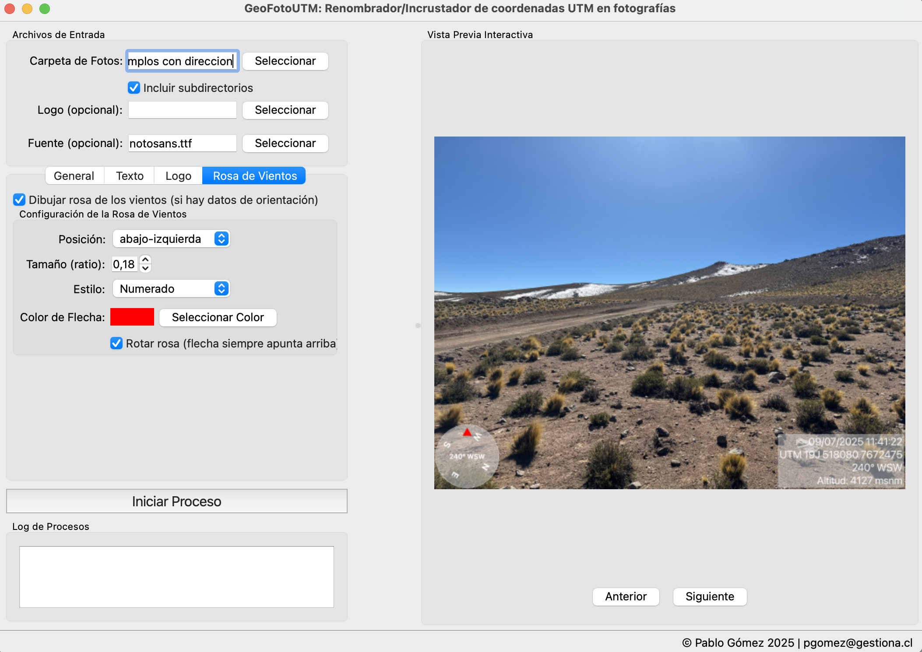The width and height of the screenshot is (922, 652).
Task: Increase Tamaño ratio with up stepper arrow
Action: [145, 260]
